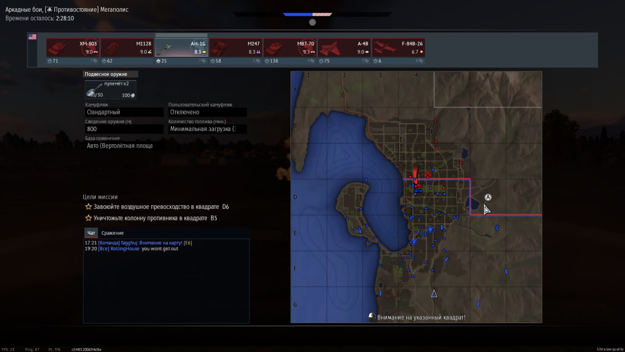This screenshot has height=352, width=625.
Task: Click the Ping: 87 indicator
Action: coord(32,349)
